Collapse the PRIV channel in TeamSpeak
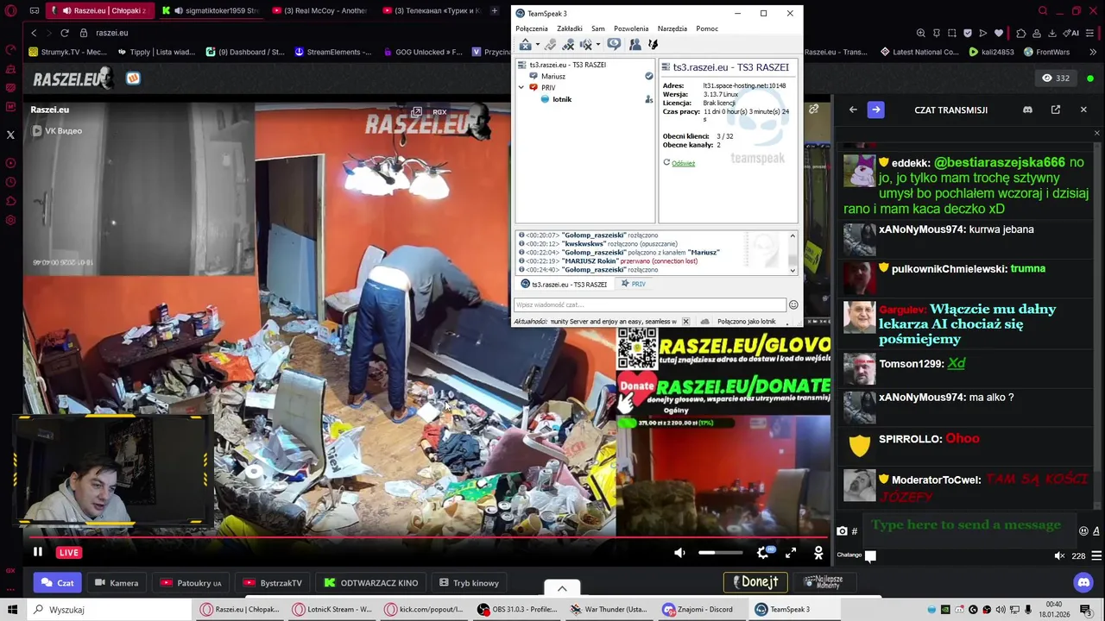This screenshot has width=1105, height=621. point(521,88)
